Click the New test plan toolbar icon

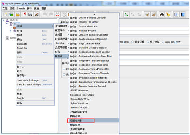point(5,15)
